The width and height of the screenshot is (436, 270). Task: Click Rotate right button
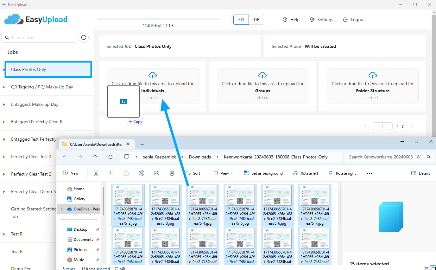342,173
